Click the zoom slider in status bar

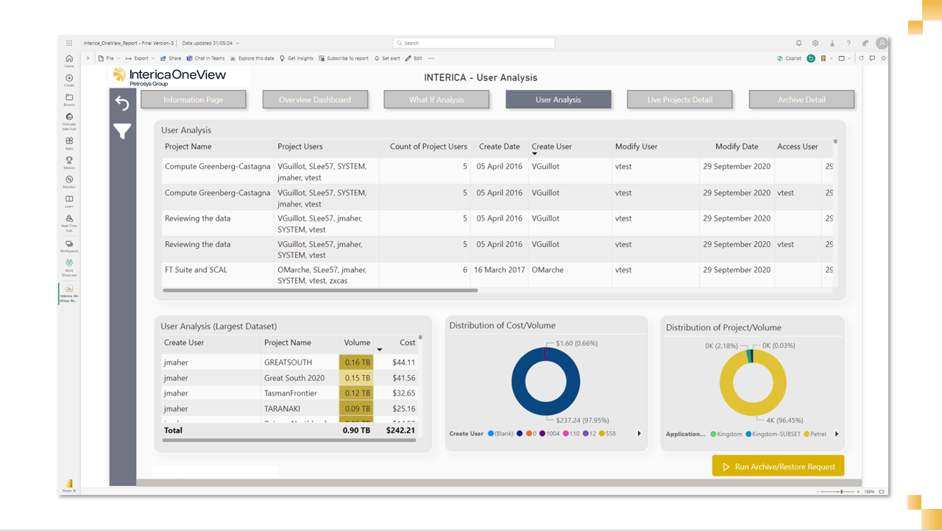841,491
